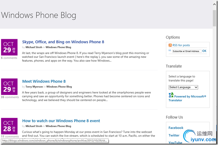Visit the Twitter link under Follow Us
Image resolution: width=218 pixels, height=145 pixels.
[174, 135]
